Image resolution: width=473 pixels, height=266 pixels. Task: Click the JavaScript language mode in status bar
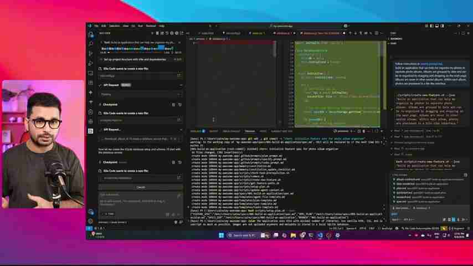(x=387, y=228)
